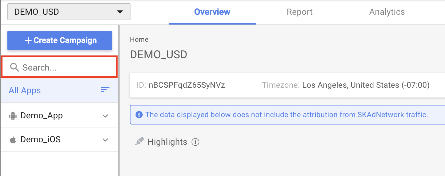Screen dimensions: 445x176
Task: Click the sort icon beside All Apps
Action: [x=105, y=90]
